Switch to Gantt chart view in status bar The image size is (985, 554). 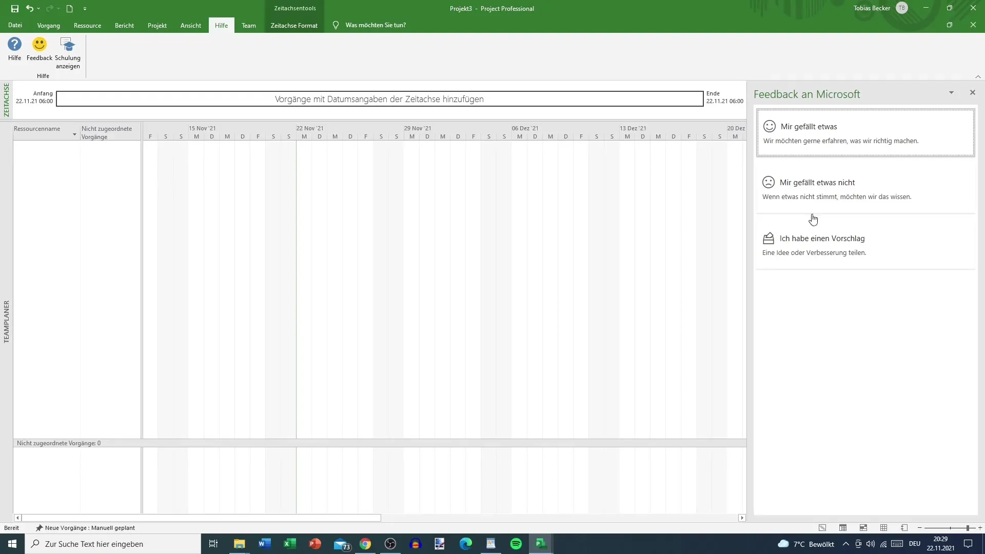pyautogui.click(x=822, y=528)
